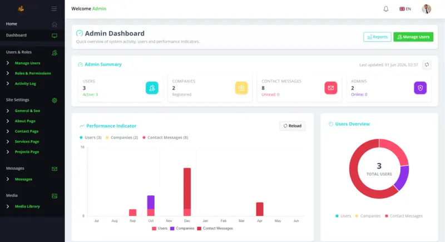This screenshot has height=242, width=445.
Task: Click the sidebar logo icon
Action: pyautogui.click(x=21, y=9)
